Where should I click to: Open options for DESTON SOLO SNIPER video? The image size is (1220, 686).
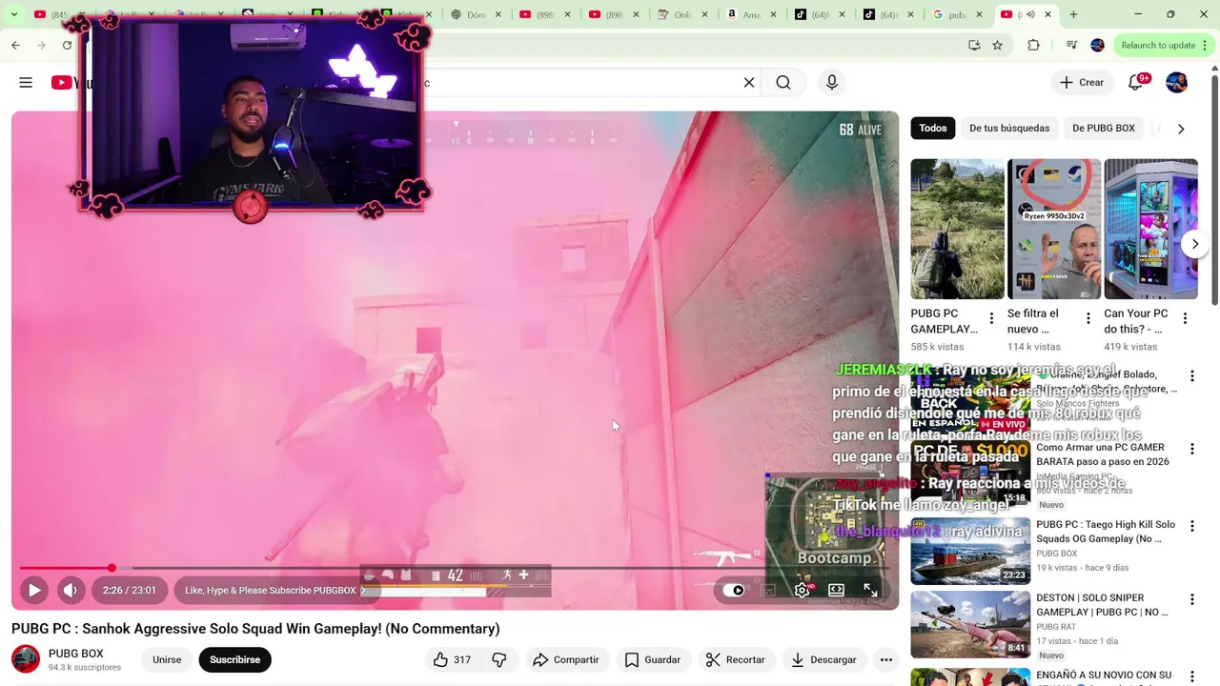coord(1191,599)
